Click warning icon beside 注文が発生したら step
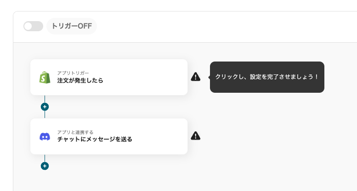The height and width of the screenshot is (191, 357). (x=196, y=77)
